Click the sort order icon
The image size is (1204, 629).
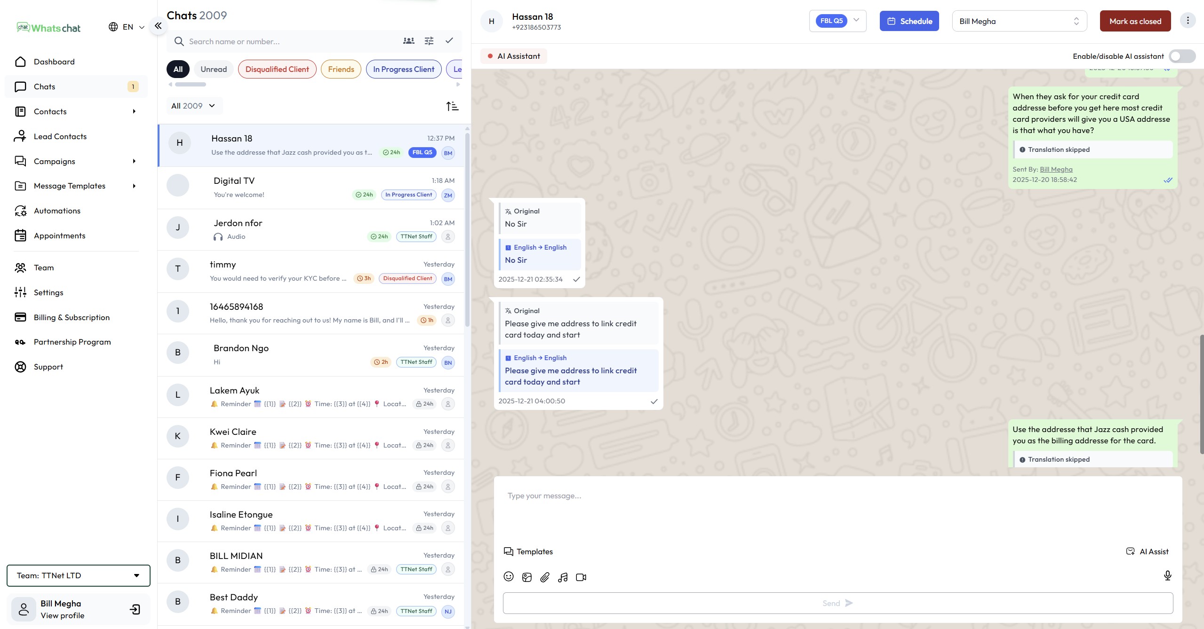[452, 106]
